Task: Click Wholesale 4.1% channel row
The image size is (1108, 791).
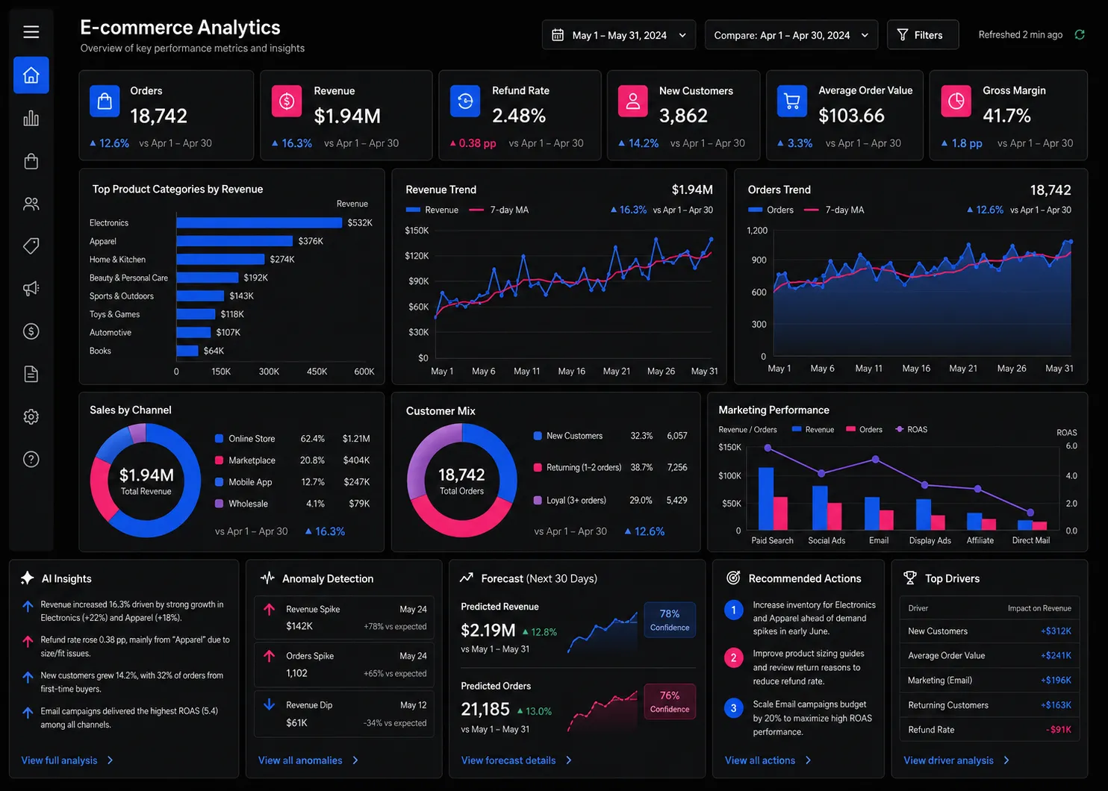Action: (x=293, y=504)
